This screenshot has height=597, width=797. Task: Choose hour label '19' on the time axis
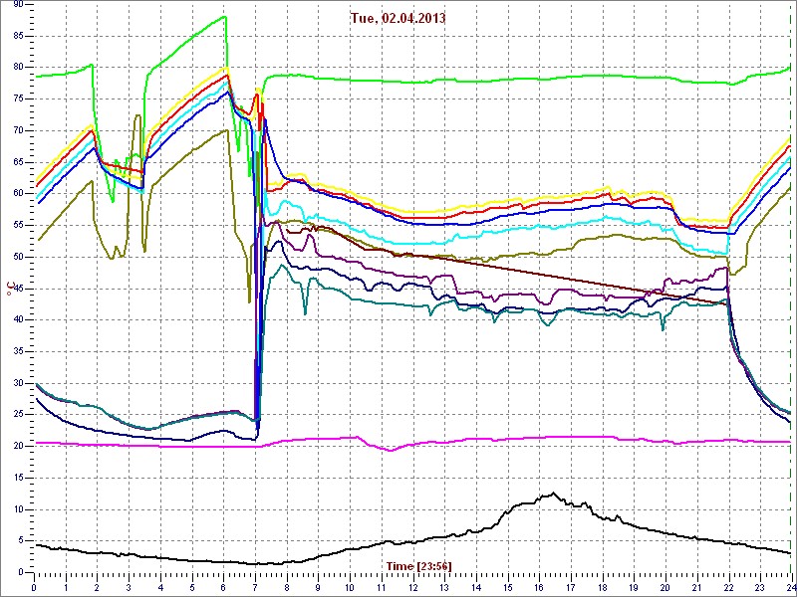pyautogui.click(x=634, y=587)
